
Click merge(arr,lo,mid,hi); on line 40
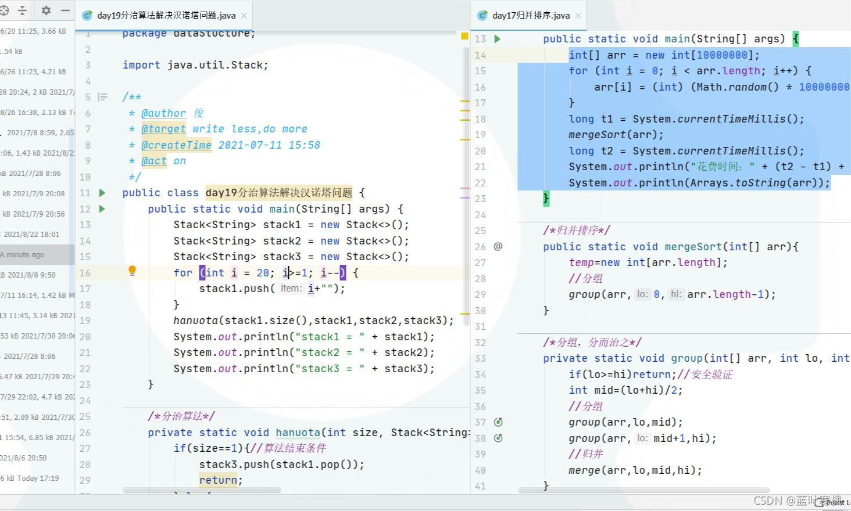635,470
